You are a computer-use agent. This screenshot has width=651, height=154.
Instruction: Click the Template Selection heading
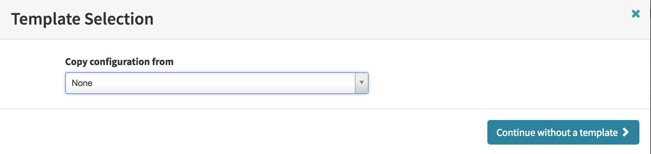pos(82,19)
